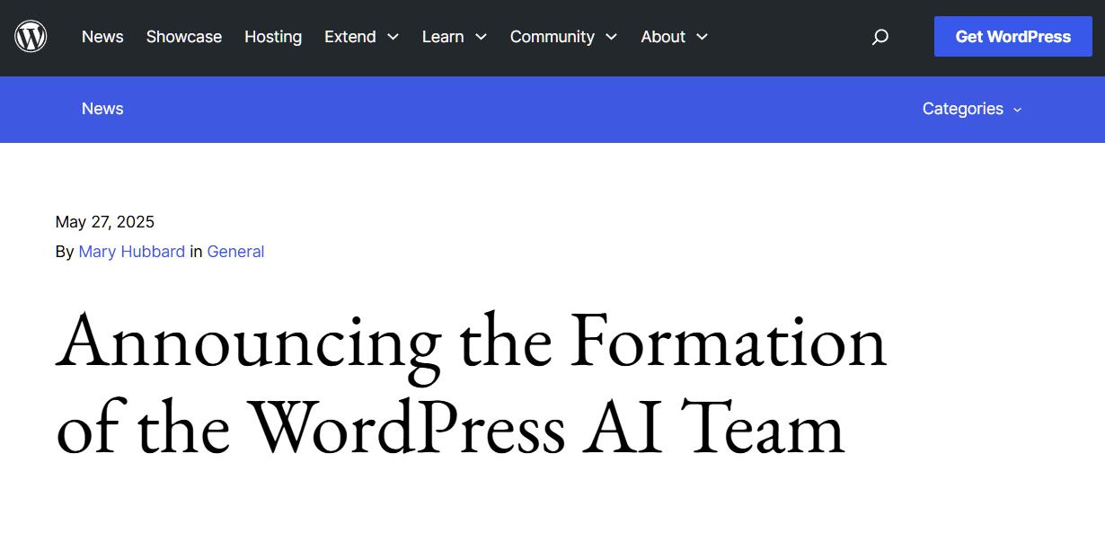Image resolution: width=1105 pixels, height=543 pixels.
Task: Open News link in the blue bar
Action: coord(102,109)
